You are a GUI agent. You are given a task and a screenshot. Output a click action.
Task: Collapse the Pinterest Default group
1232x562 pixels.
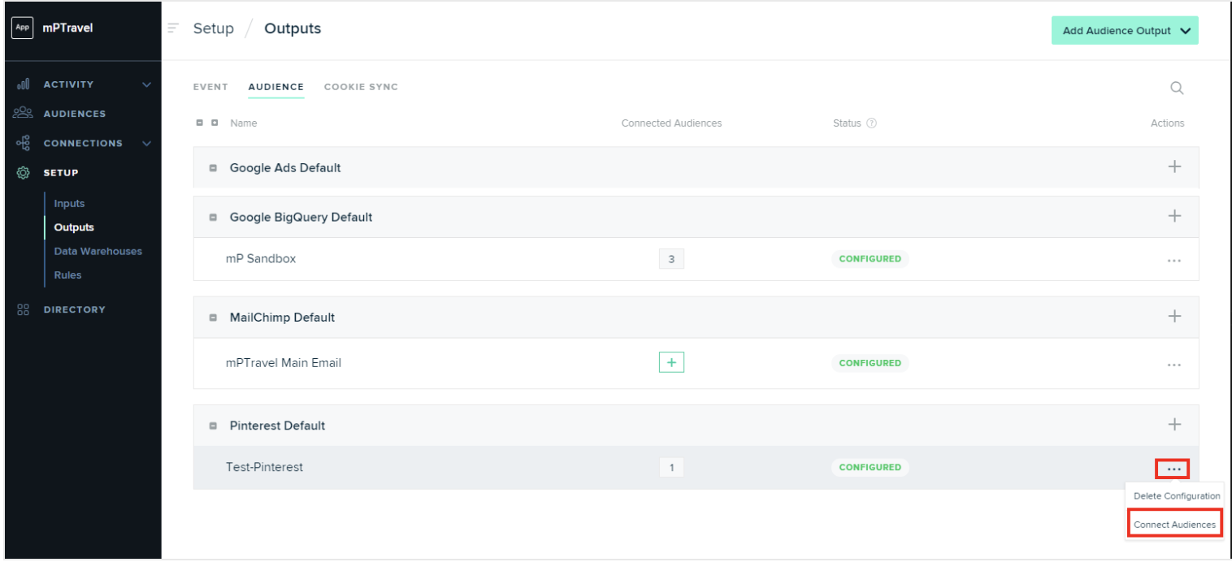tap(214, 426)
